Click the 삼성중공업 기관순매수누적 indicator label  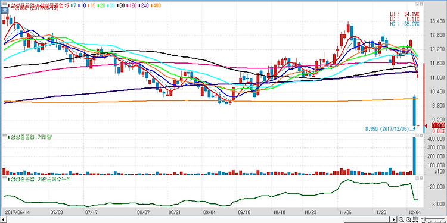click(x=39, y=179)
